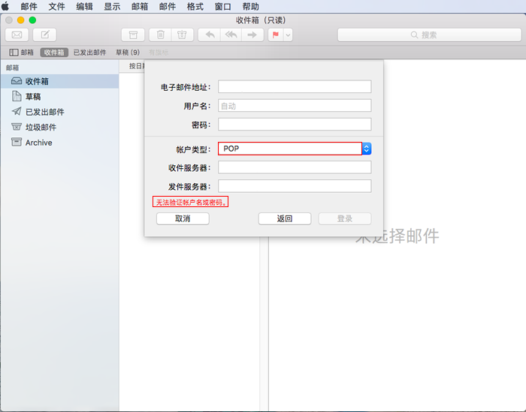This screenshot has height=412, width=526.
Task: Open 邮件 app menu beside Apple logo
Action: pos(29,6)
